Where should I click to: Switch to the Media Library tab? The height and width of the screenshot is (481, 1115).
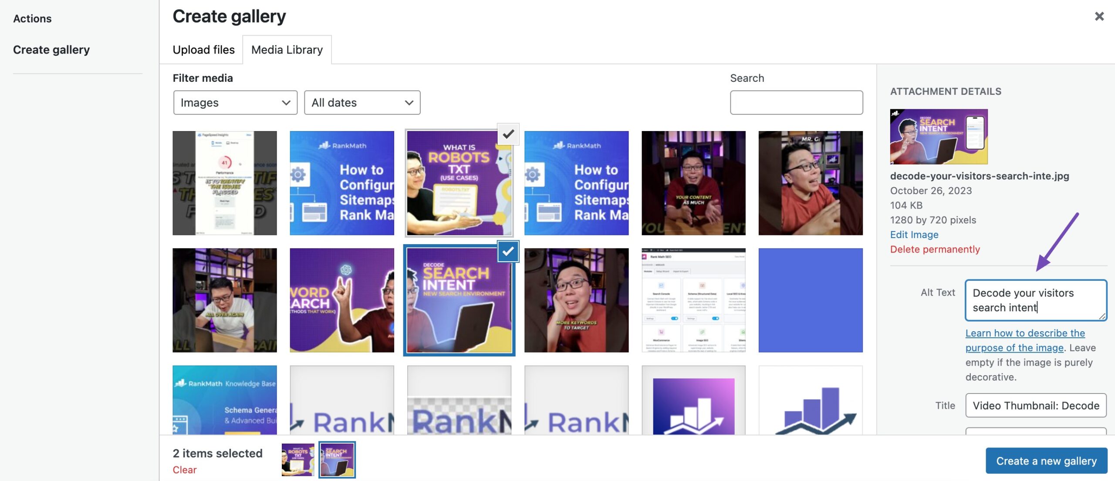[x=286, y=50]
